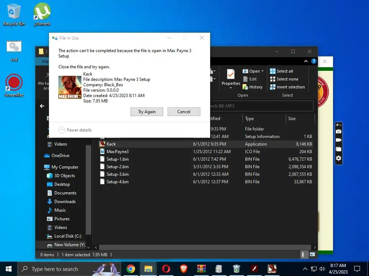Click the taskbar search box
369x276 pixels.
pyautogui.click(x=69, y=269)
